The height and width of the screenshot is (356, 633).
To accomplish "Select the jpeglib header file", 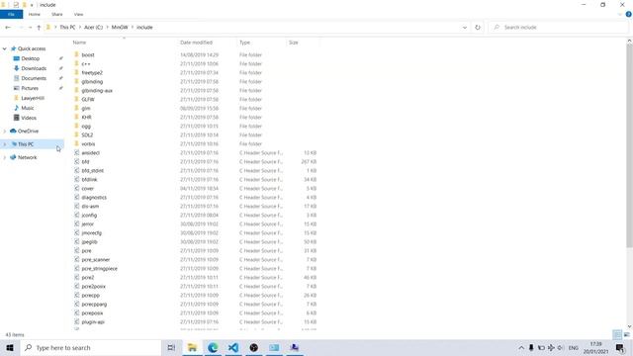I will click(x=89, y=241).
